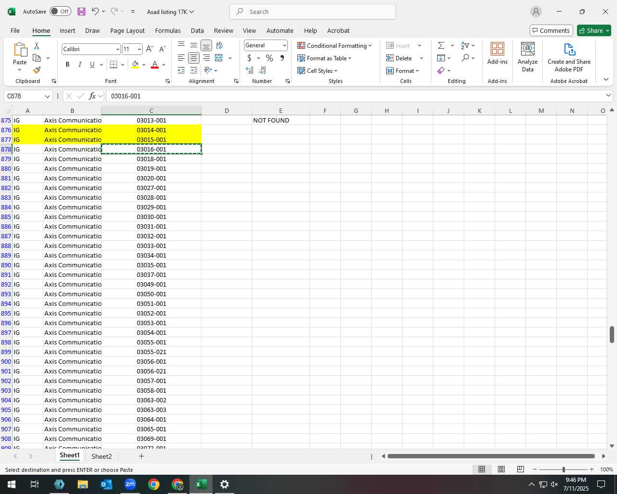Expand Cell Styles menu

point(318,70)
